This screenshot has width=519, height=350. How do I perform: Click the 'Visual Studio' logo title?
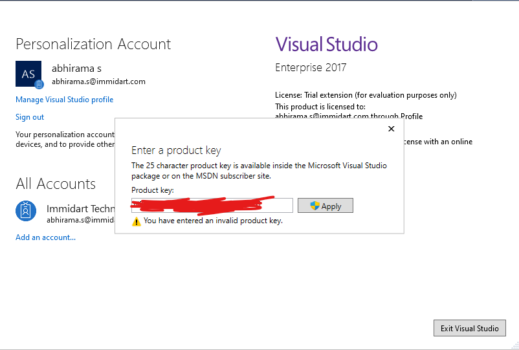point(326,45)
